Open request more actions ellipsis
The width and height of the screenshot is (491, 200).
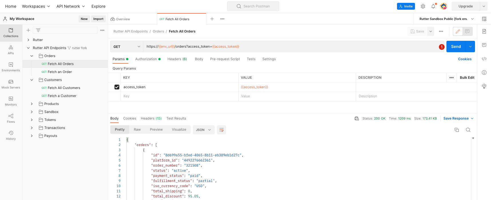(441, 31)
